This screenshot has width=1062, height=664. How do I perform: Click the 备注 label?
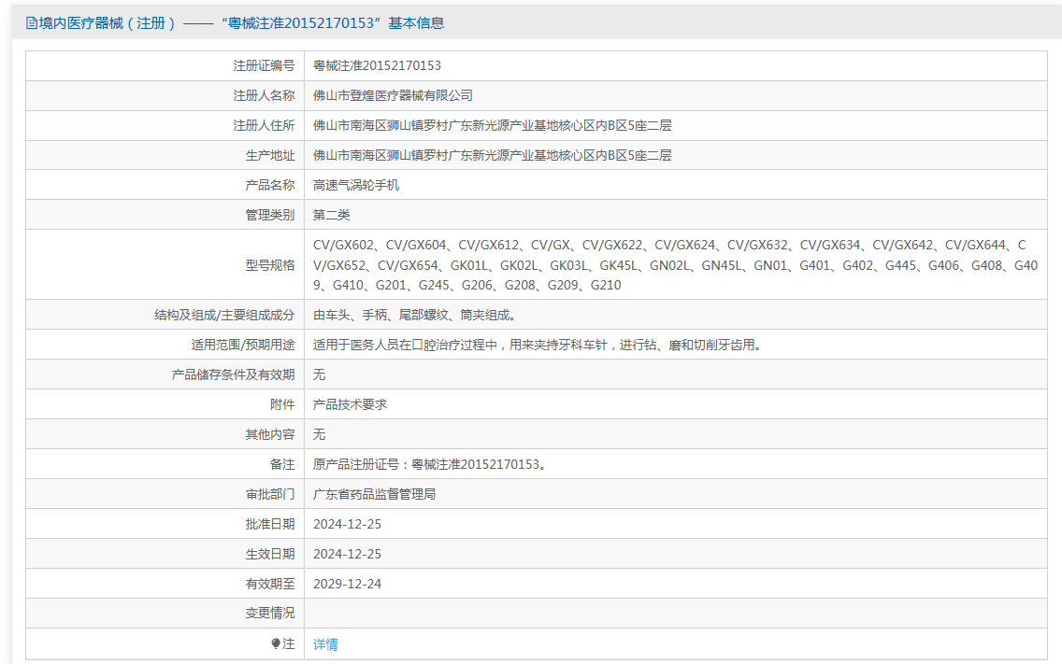pos(282,464)
